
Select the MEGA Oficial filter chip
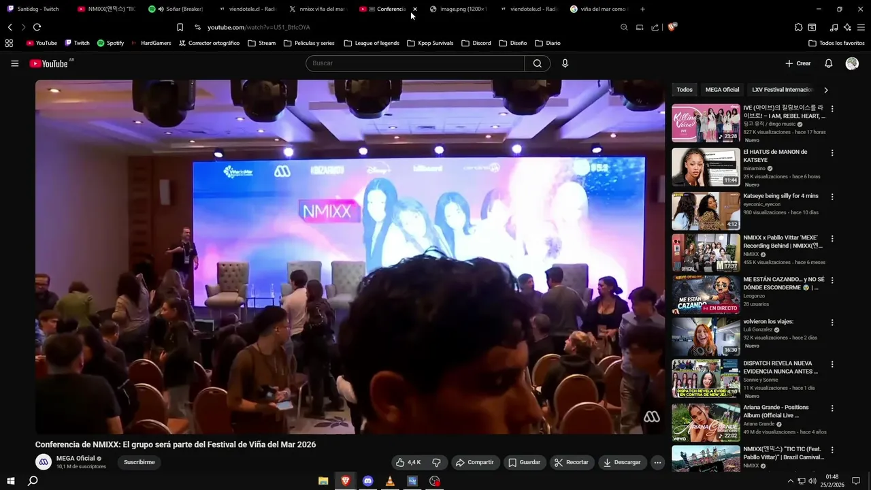(x=722, y=90)
